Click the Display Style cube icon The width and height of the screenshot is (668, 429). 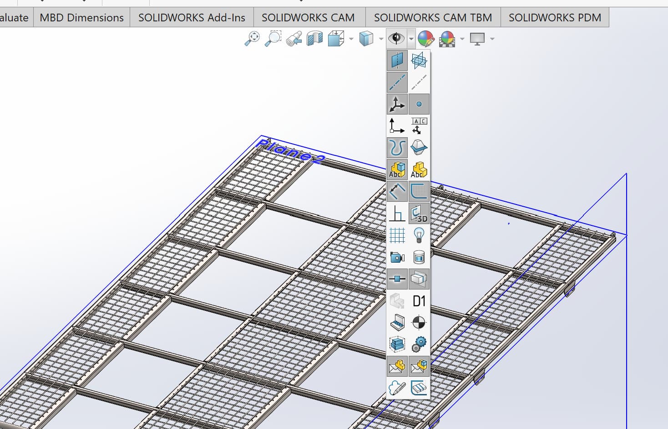tap(366, 39)
